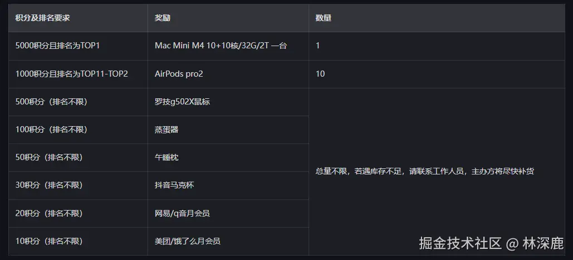Click quantity 10 in AirPods row
The width and height of the screenshot is (573, 260).
(320, 74)
